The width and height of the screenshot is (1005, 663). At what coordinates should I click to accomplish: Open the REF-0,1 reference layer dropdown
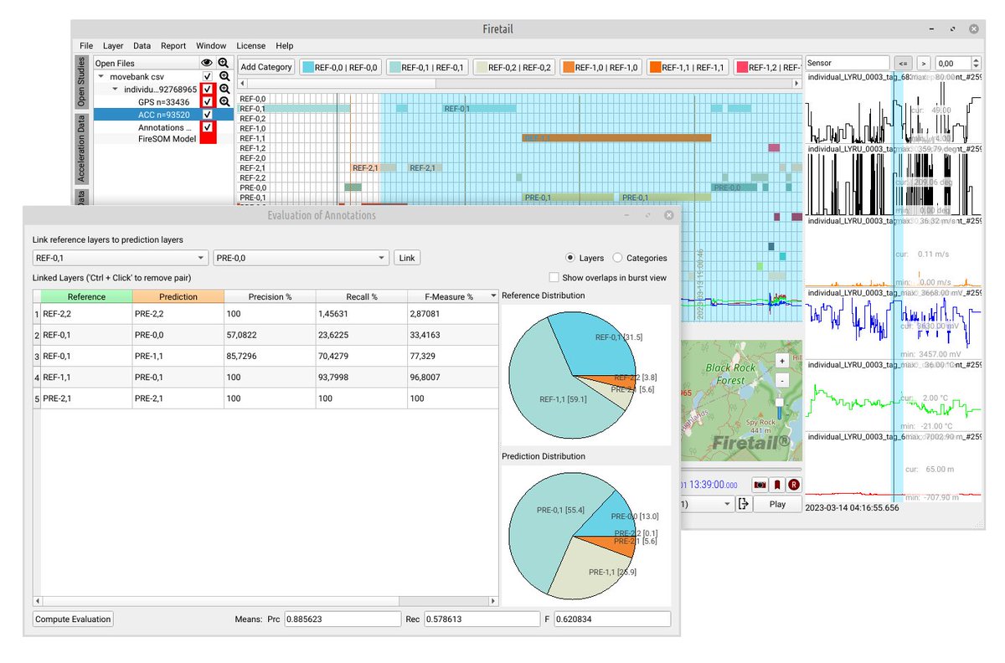point(120,258)
